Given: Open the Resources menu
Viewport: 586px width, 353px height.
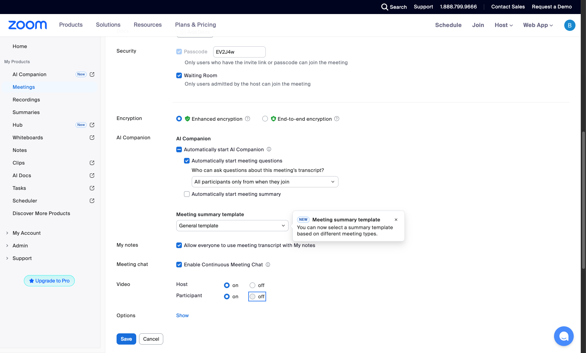Looking at the screenshot, I should (x=148, y=25).
